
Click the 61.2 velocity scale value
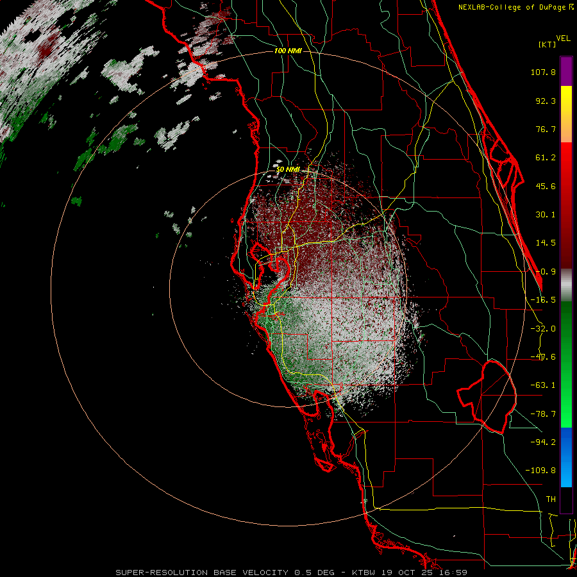point(546,158)
